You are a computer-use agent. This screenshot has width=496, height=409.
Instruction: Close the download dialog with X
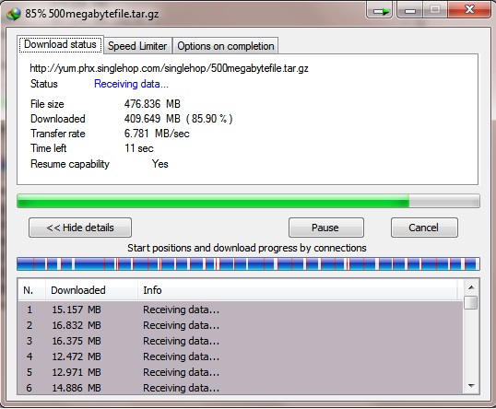(x=469, y=9)
